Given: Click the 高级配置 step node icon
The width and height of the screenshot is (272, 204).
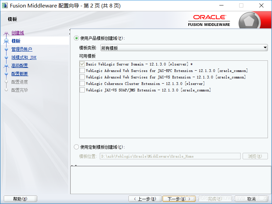Looking at the screenshot, I should click(6, 65).
